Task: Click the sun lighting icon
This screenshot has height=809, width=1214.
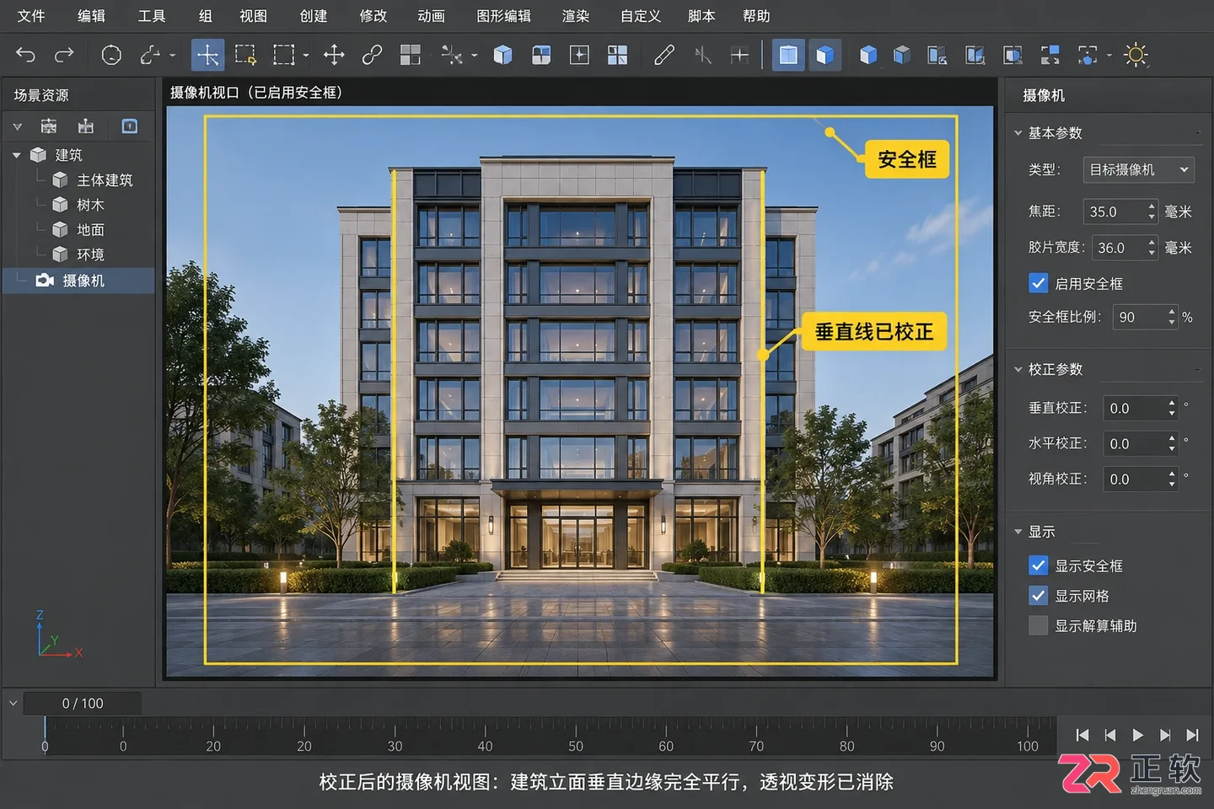Action: click(x=1136, y=56)
